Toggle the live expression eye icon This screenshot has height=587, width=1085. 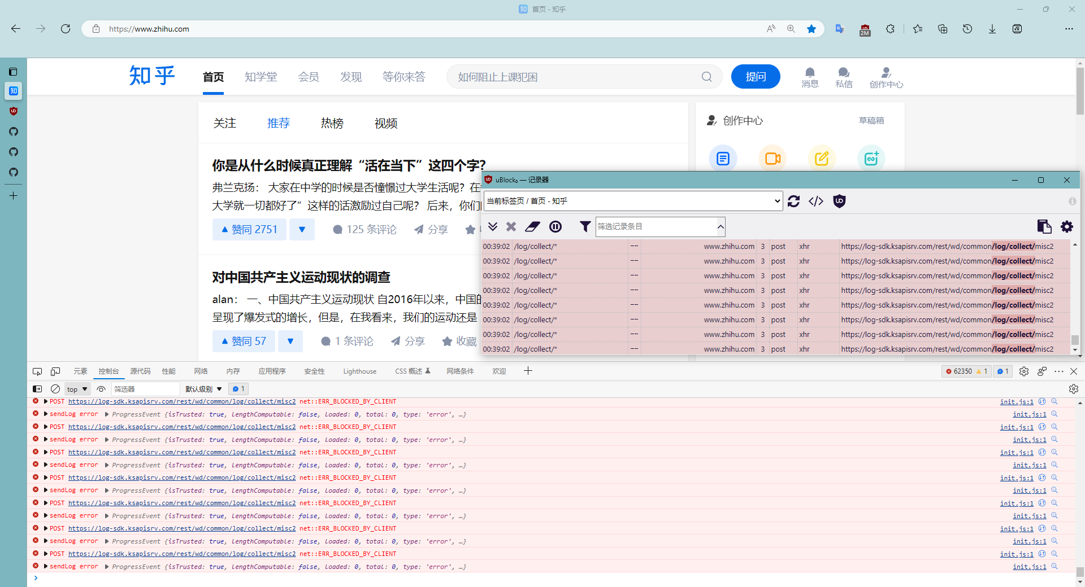click(x=101, y=389)
